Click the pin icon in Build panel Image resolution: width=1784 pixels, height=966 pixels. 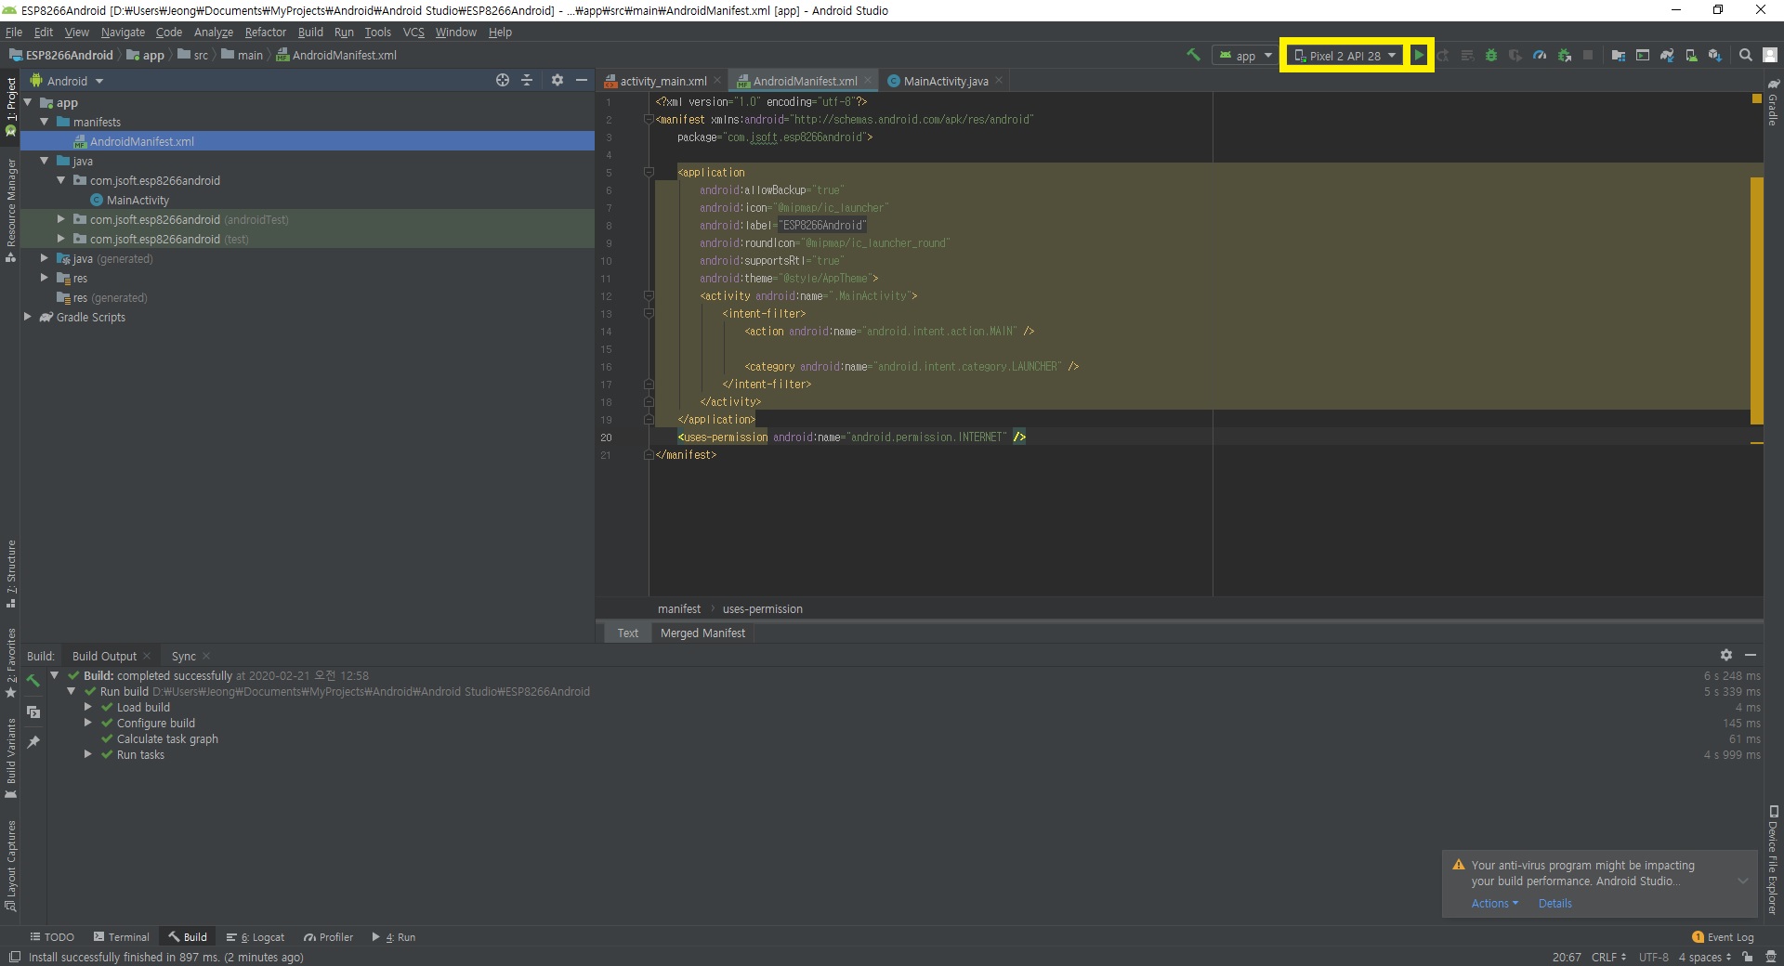[33, 742]
